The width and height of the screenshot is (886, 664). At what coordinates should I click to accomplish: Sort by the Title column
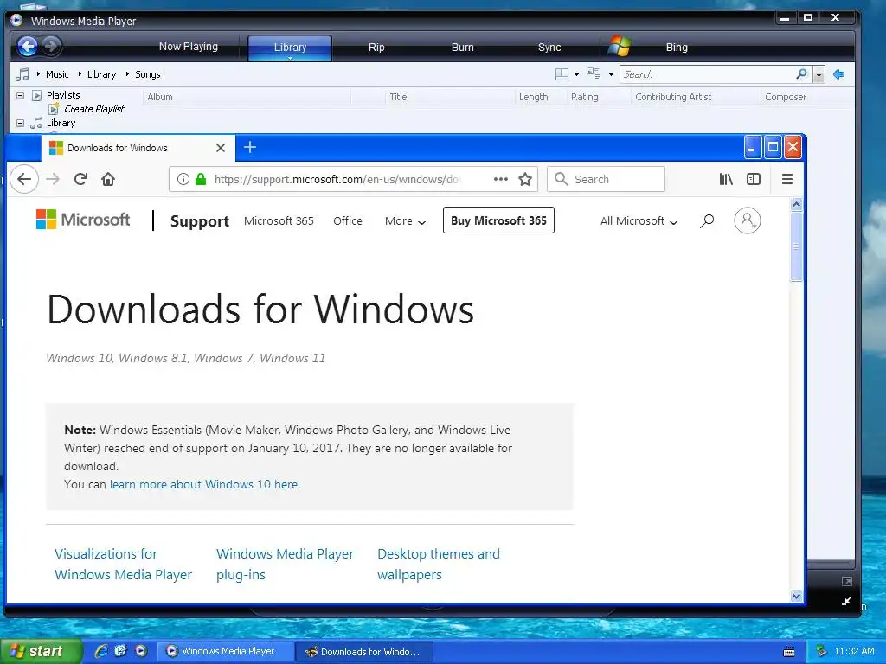pyautogui.click(x=398, y=97)
